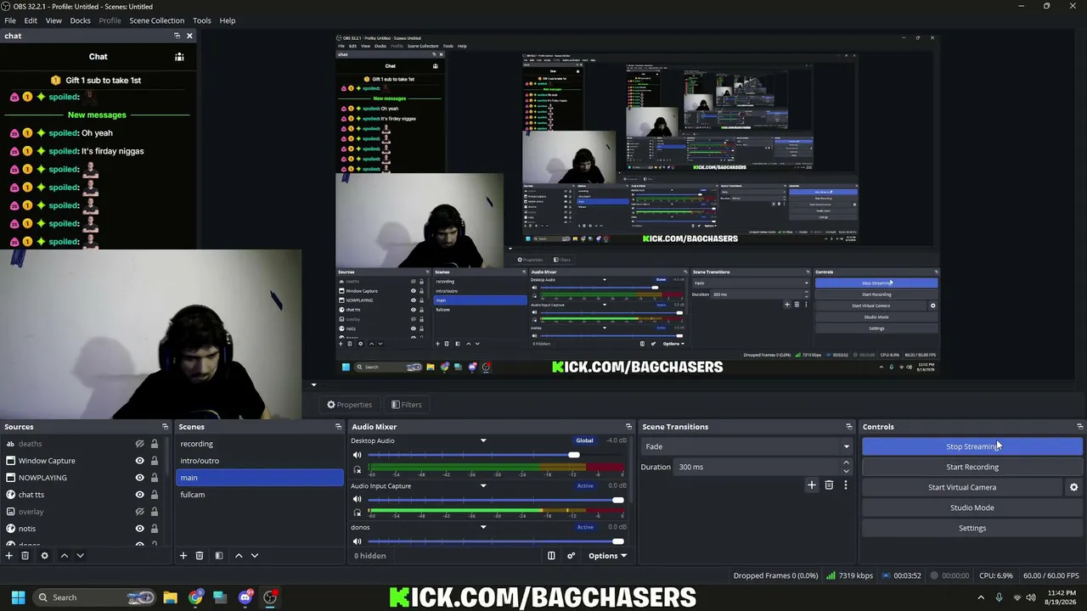The width and height of the screenshot is (1087, 611).
Task: Open Audio Mixer Options dropdown
Action: coord(607,556)
